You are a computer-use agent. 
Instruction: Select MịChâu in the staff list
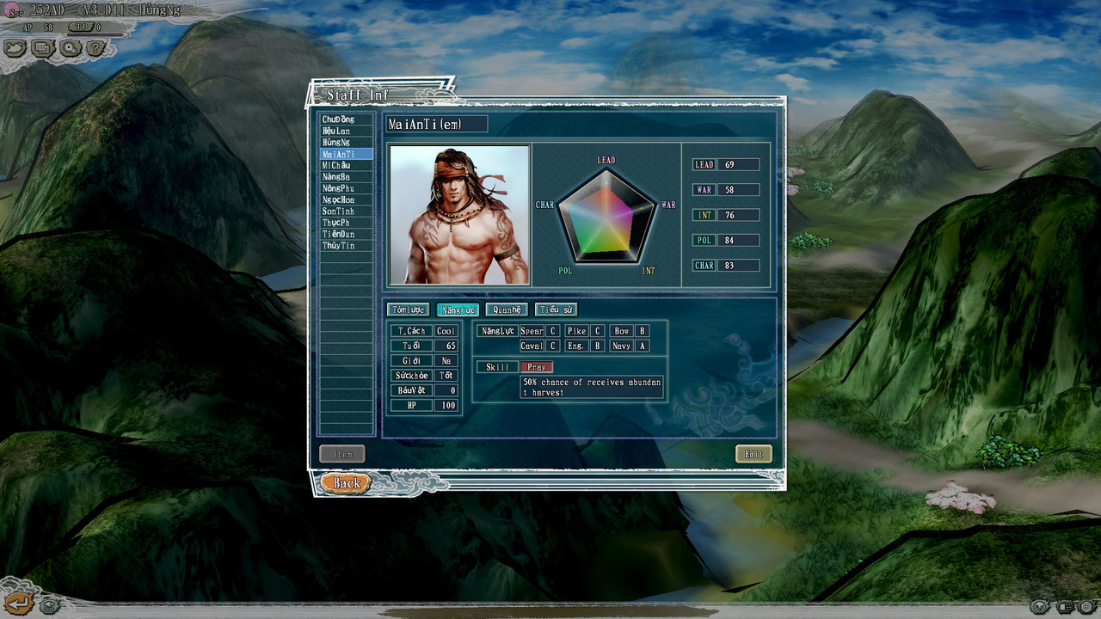[346, 165]
